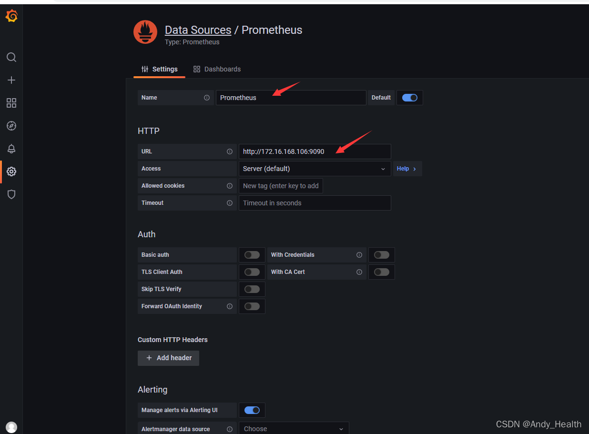Click the 'Auth' section heading
The height and width of the screenshot is (434, 589).
click(147, 234)
